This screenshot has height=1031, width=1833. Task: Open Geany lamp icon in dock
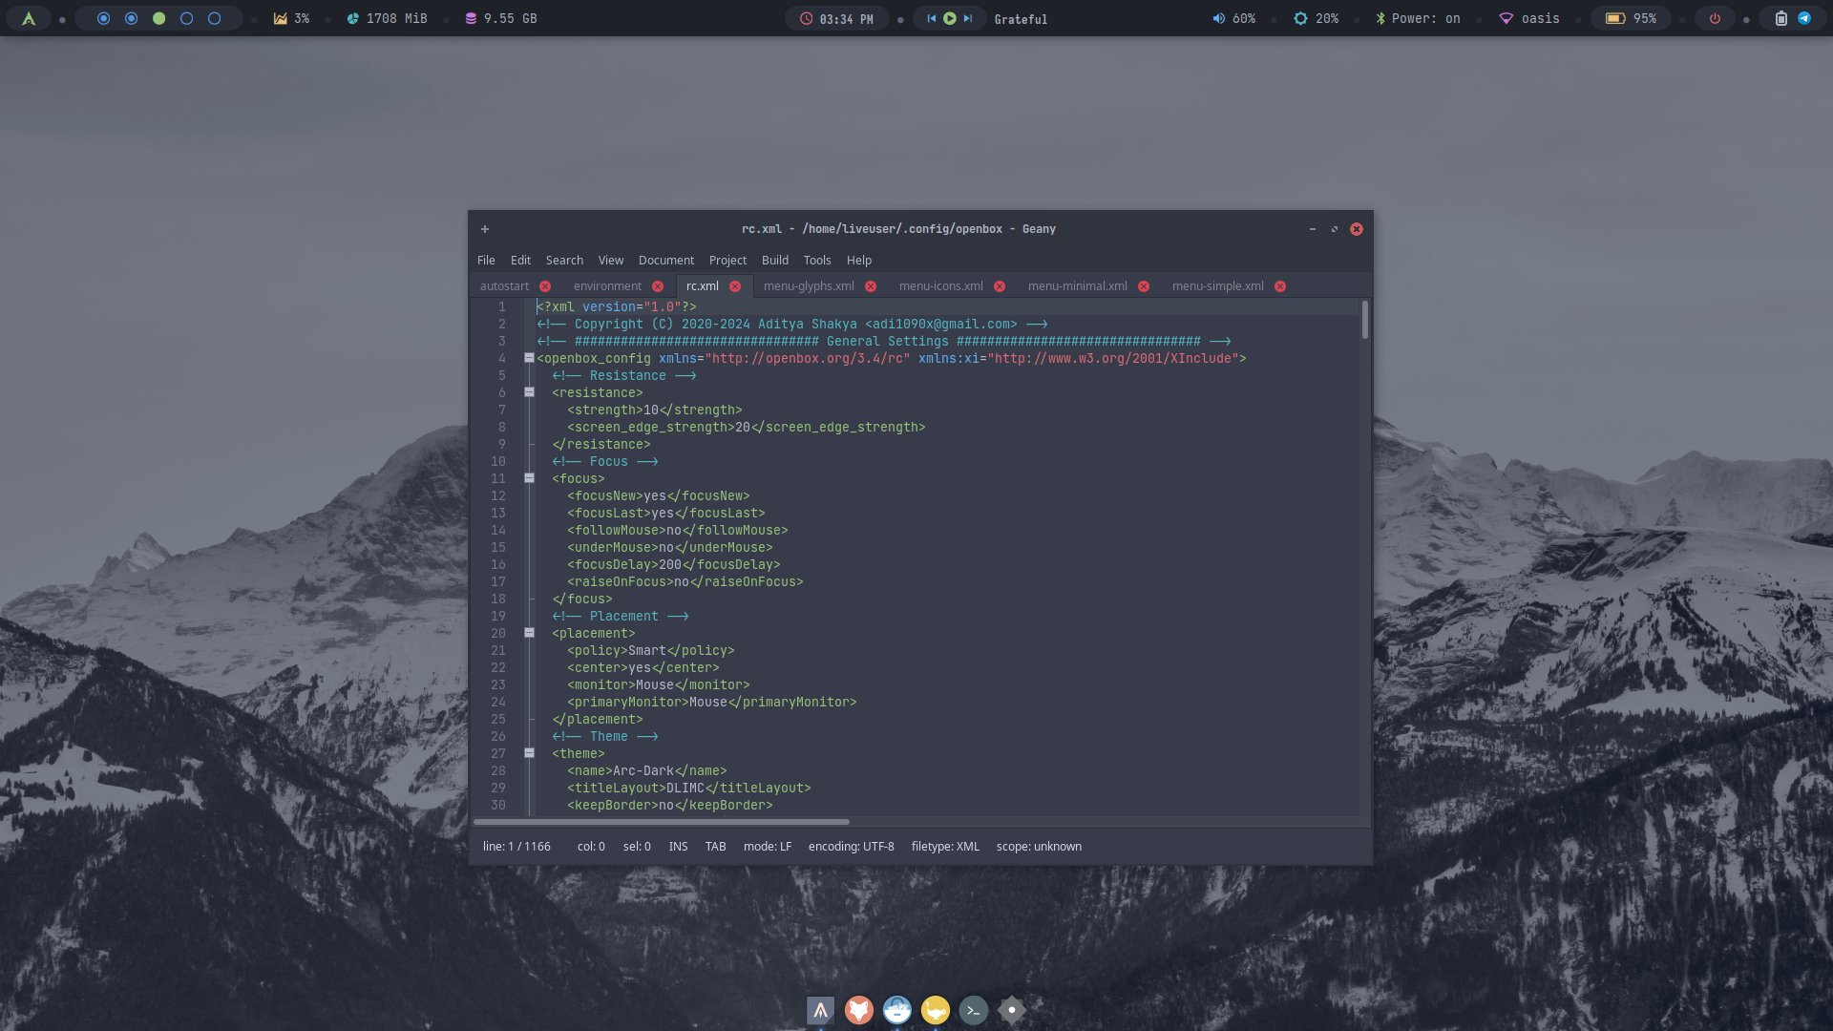(x=935, y=1010)
